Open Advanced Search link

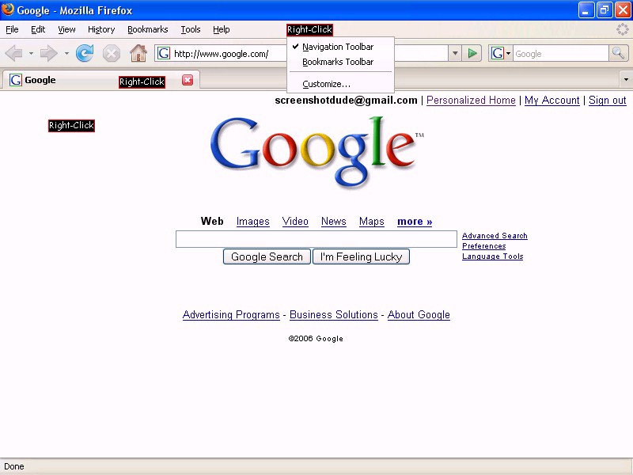pos(495,235)
